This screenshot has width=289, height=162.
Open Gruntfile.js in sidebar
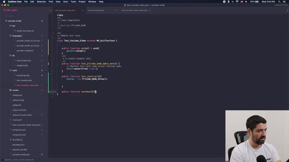[17, 140]
